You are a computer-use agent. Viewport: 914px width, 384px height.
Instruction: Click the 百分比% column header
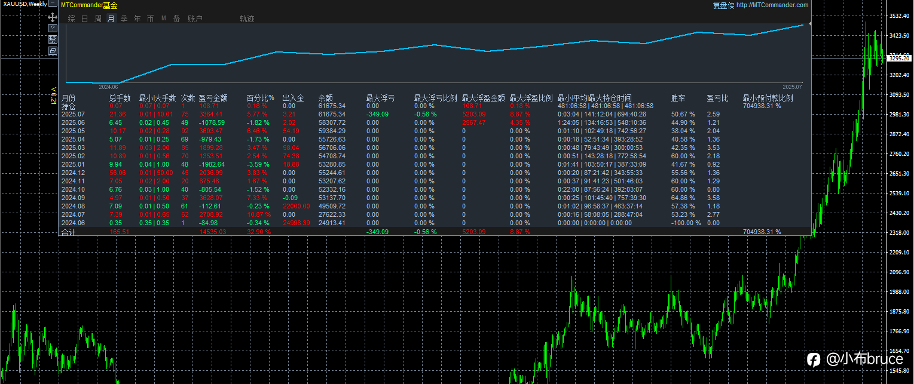(261, 98)
